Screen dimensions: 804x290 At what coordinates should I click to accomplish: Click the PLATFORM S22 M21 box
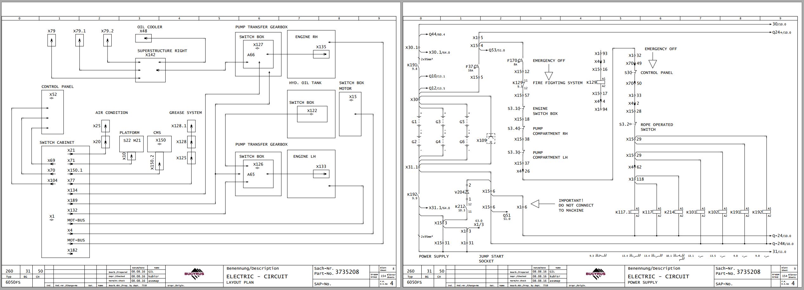(132, 144)
